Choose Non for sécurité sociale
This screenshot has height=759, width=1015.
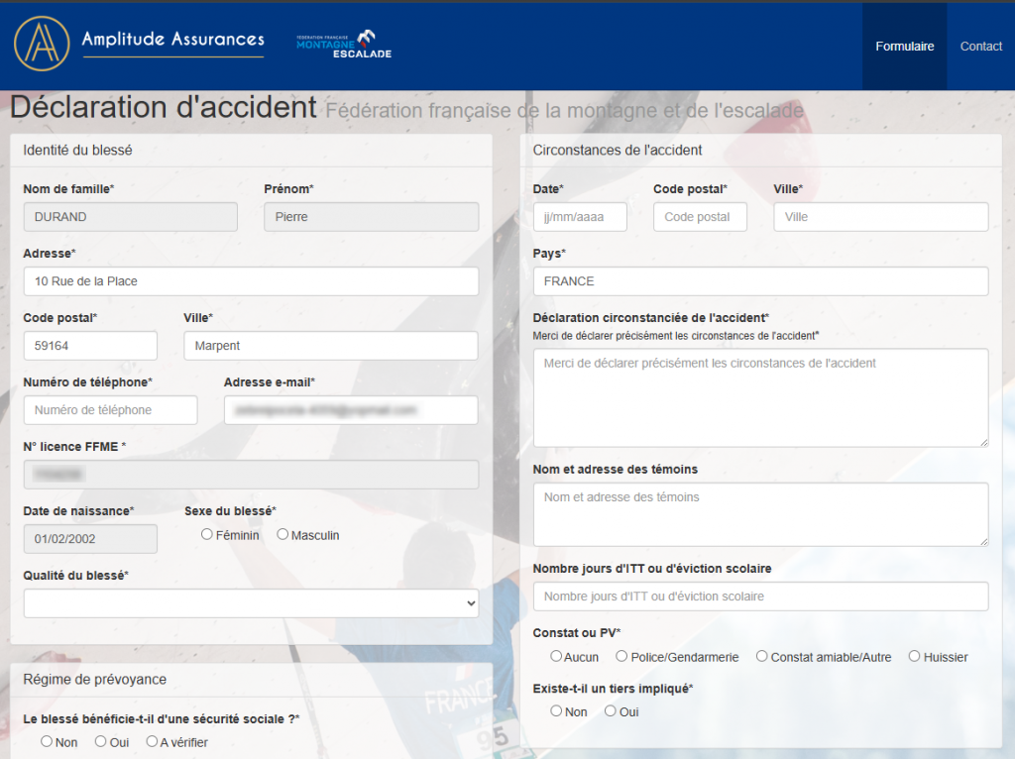click(47, 741)
